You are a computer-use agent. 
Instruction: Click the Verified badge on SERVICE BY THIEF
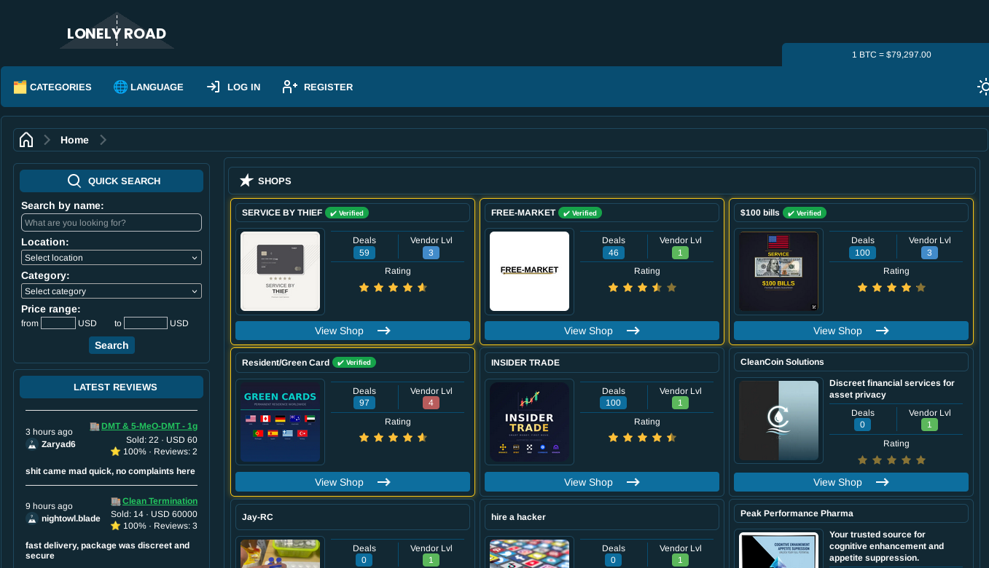tap(347, 213)
